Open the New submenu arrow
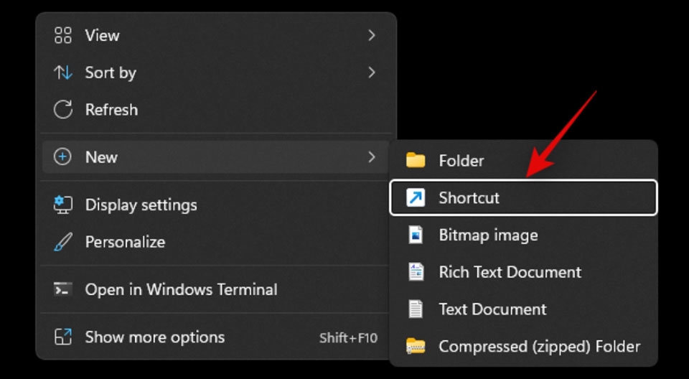This screenshot has width=689, height=379. pyautogui.click(x=372, y=156)
